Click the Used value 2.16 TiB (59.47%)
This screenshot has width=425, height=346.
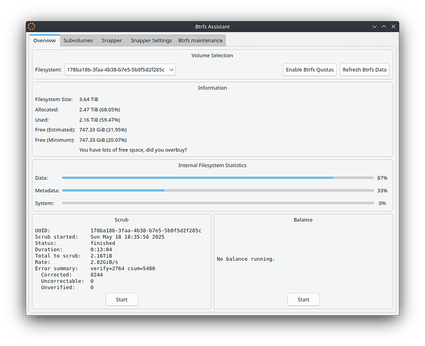pos(100,120)
